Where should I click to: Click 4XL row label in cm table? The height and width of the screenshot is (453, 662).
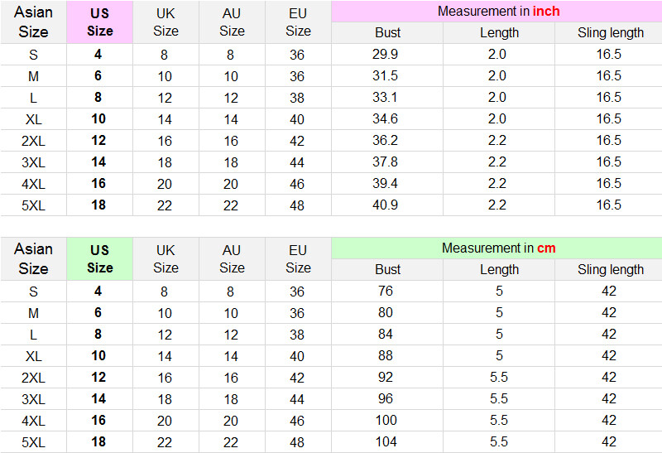coord(33,421)
